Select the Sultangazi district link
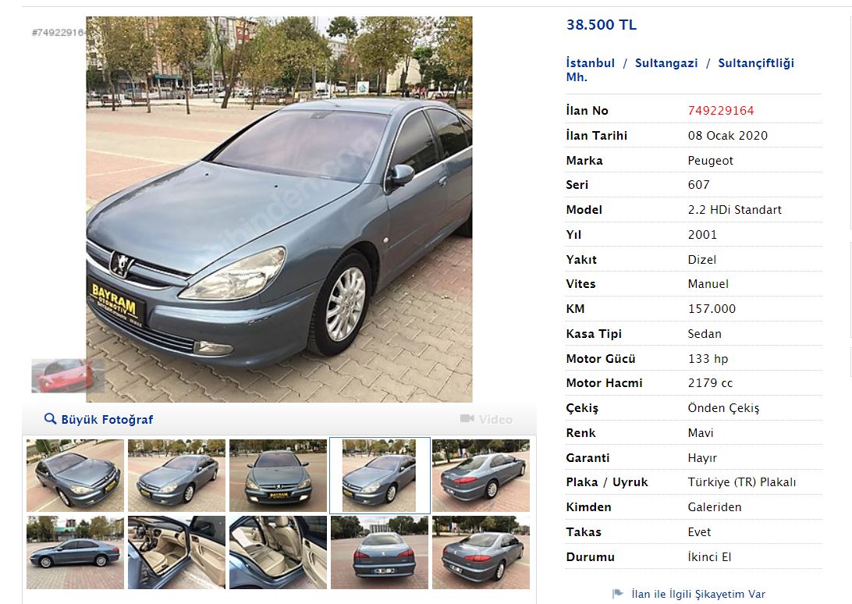852x604 pixels. click(666, 63)
